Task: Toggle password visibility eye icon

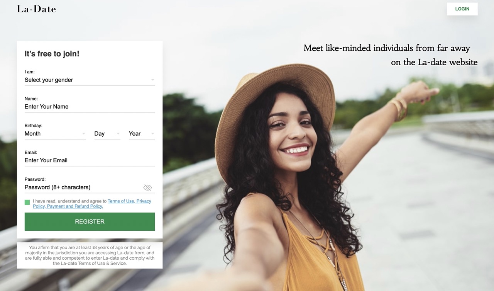Action: click(x=147, y=187)
